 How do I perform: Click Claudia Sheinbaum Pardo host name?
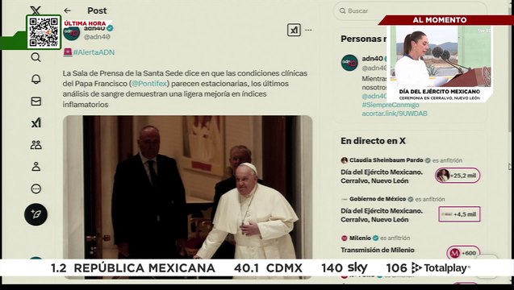tap(387, 160)
